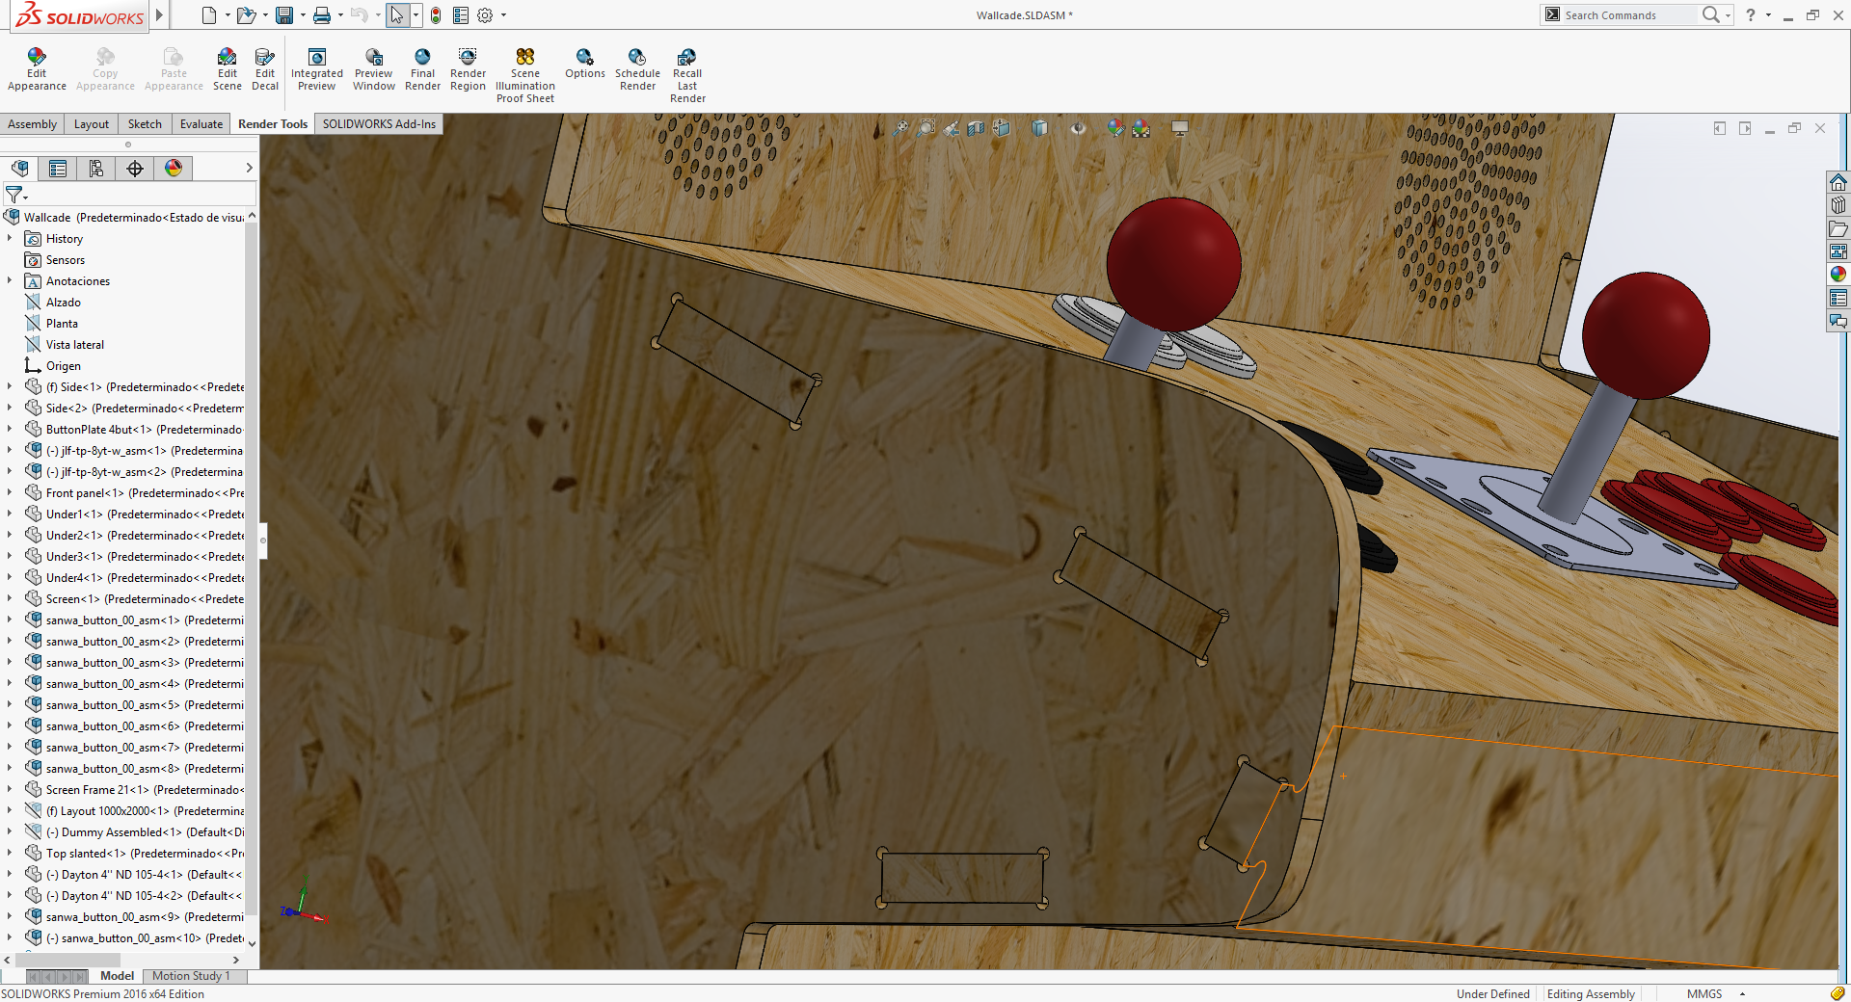Select the Alzado plane
Image resolution: width=1851 pixels, height=1002 pixels.
64,302
